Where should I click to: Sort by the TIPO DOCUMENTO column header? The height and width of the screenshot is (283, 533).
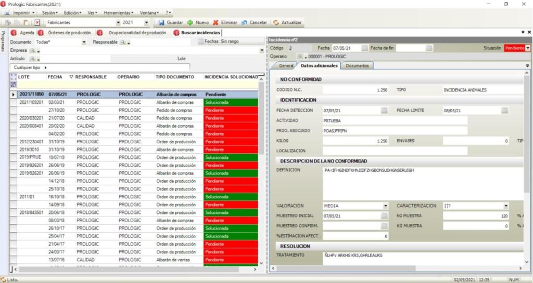175,77
